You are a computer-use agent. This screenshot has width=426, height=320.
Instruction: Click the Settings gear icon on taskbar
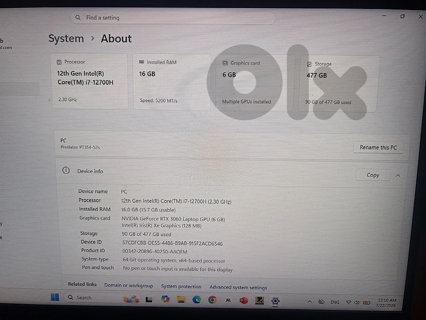tap(275, 301)
